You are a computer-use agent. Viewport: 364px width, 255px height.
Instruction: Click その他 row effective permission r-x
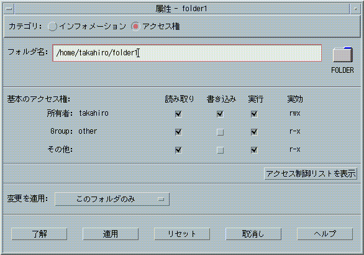295,149
